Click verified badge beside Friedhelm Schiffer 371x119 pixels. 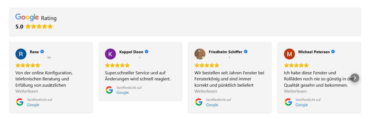[246, 52]
